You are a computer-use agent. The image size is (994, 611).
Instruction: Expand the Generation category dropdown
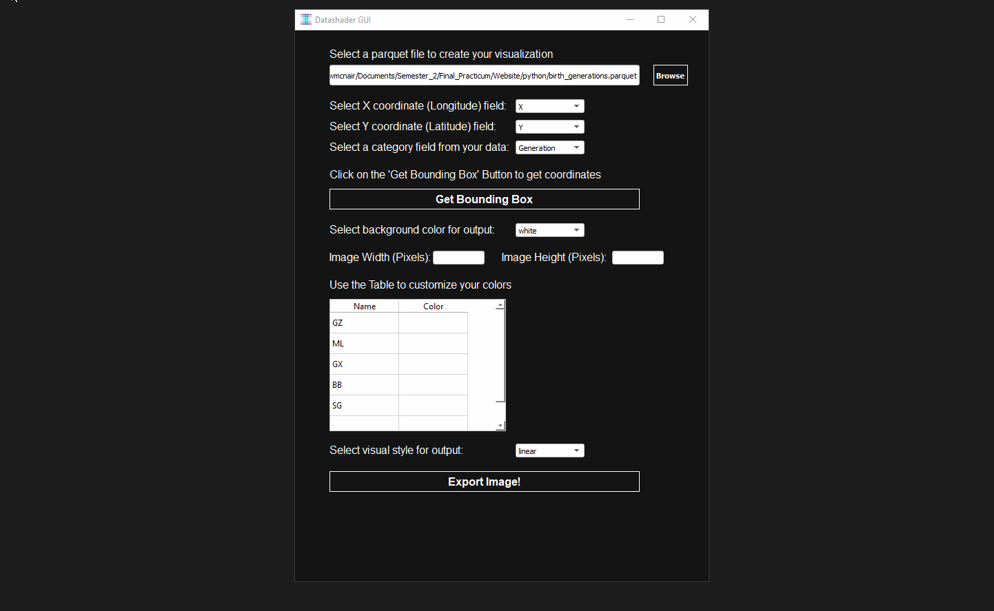(549, 147)
